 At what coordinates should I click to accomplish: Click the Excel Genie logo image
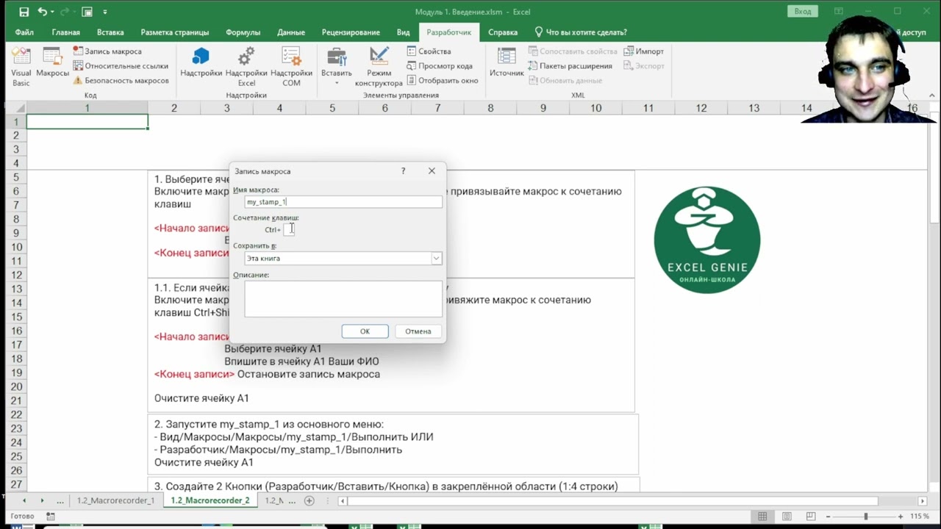pos(707,240)
